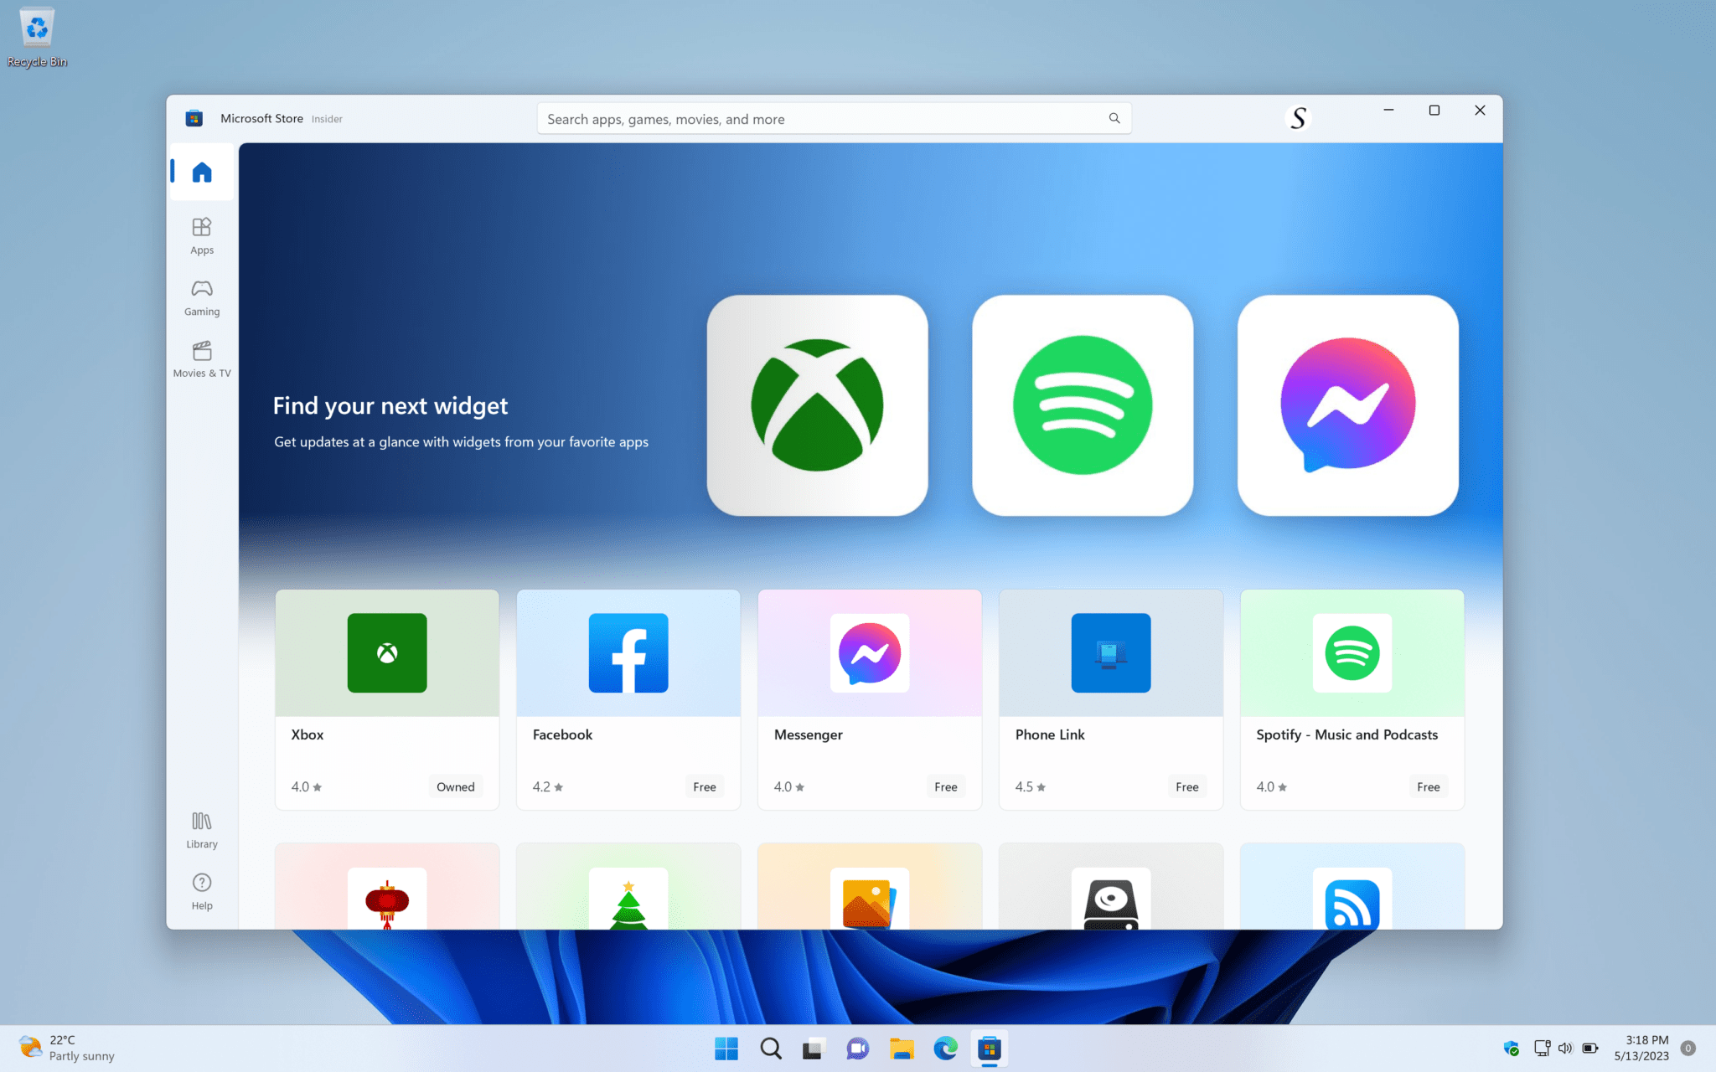Click the search magnifier icon
The image size is (1716, 1072).
pyautogui.click(x=1114, y=118)
